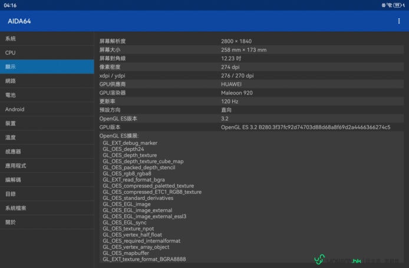
Task: Select the GL_OES_required_internalformat entry
Action: click(x=141, y=241)
